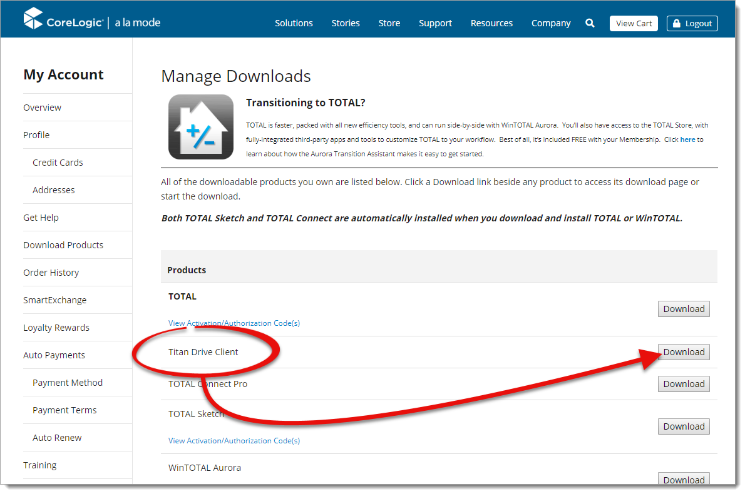
Task: Open Loyalty Rewards sidebar link
Action: click(56, 328)
